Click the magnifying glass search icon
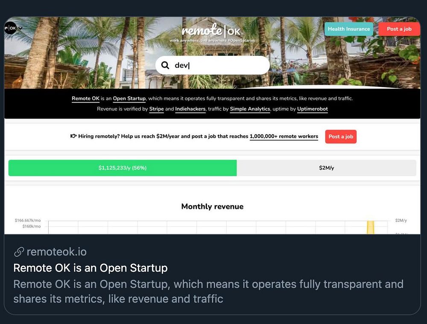Image resolution: width=427 pixels, height=324 pixels. pos(165,65)
